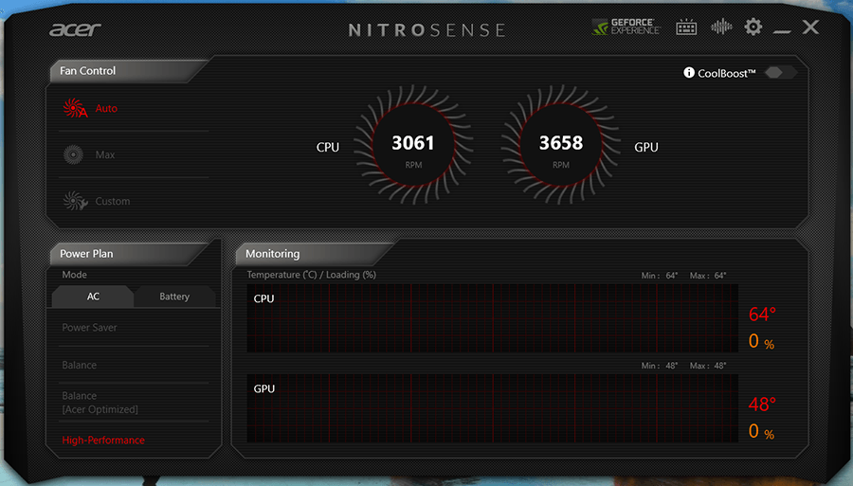The height and width of the screenshot is (486, 853).
Task: Click the GPU temperature graph
Action: pyautogui.click(x=493, y=407)
